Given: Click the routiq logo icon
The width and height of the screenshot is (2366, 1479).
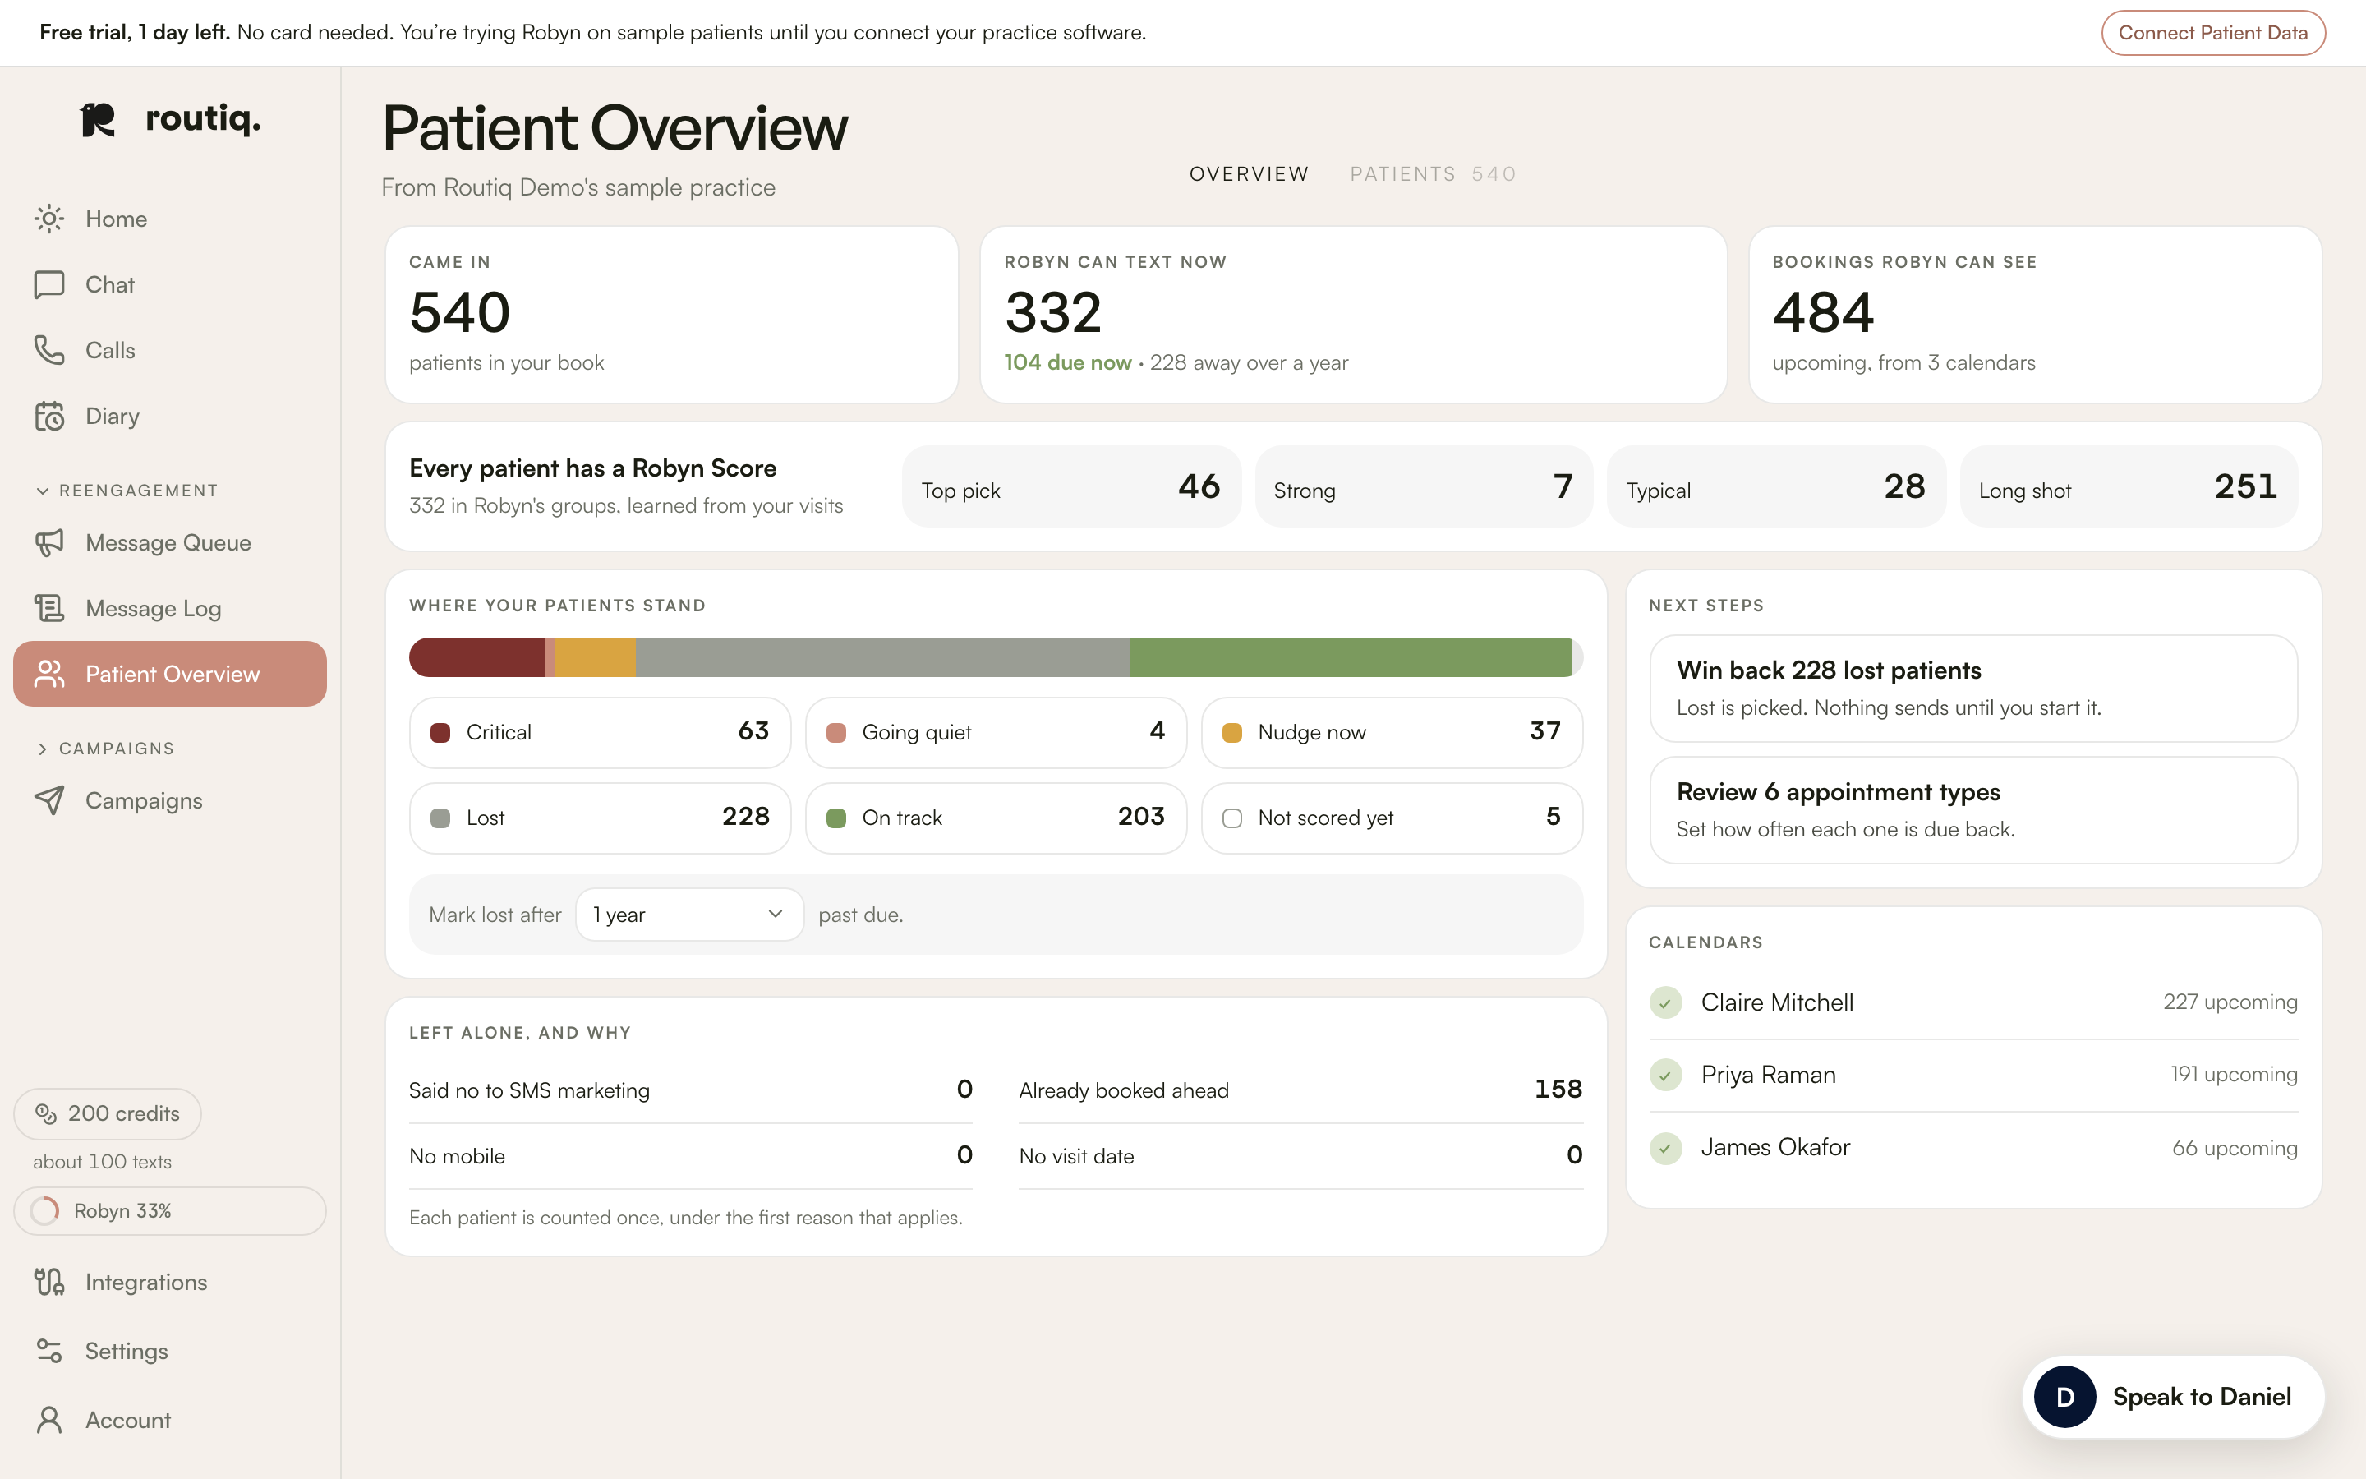Looking at the screenshot, I should tap(98, 120).
